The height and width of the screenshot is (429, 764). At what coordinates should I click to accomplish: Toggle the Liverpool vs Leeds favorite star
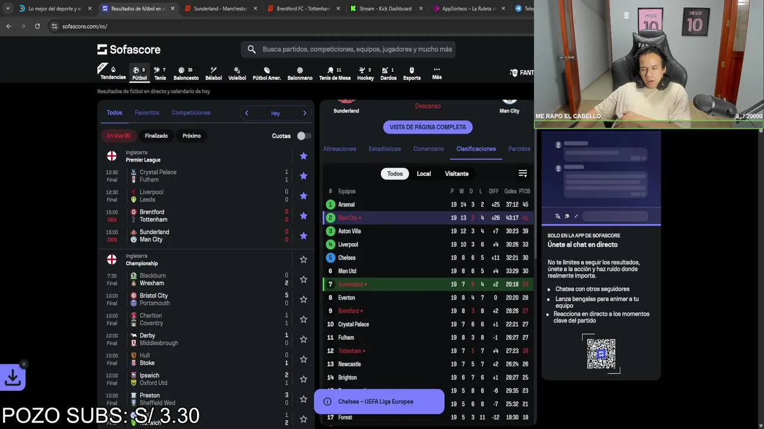coord(303,196)
